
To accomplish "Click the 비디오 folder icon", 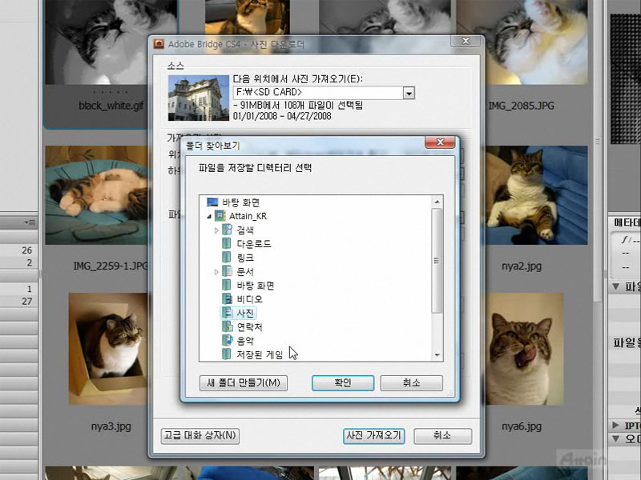I will point(227,298).
